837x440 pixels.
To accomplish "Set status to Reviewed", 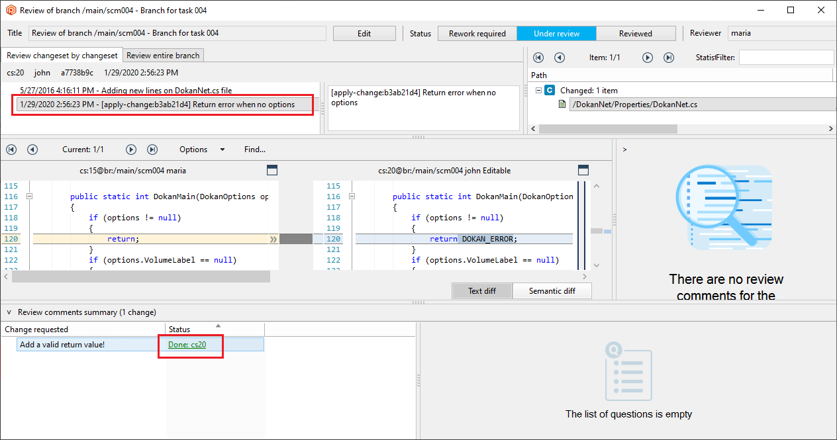I will tap(636, 34).
